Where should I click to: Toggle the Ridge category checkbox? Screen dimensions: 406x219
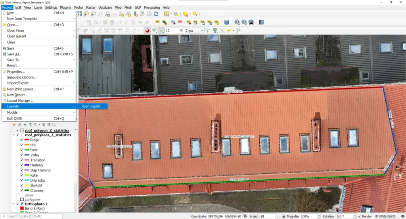coord(22,140)
